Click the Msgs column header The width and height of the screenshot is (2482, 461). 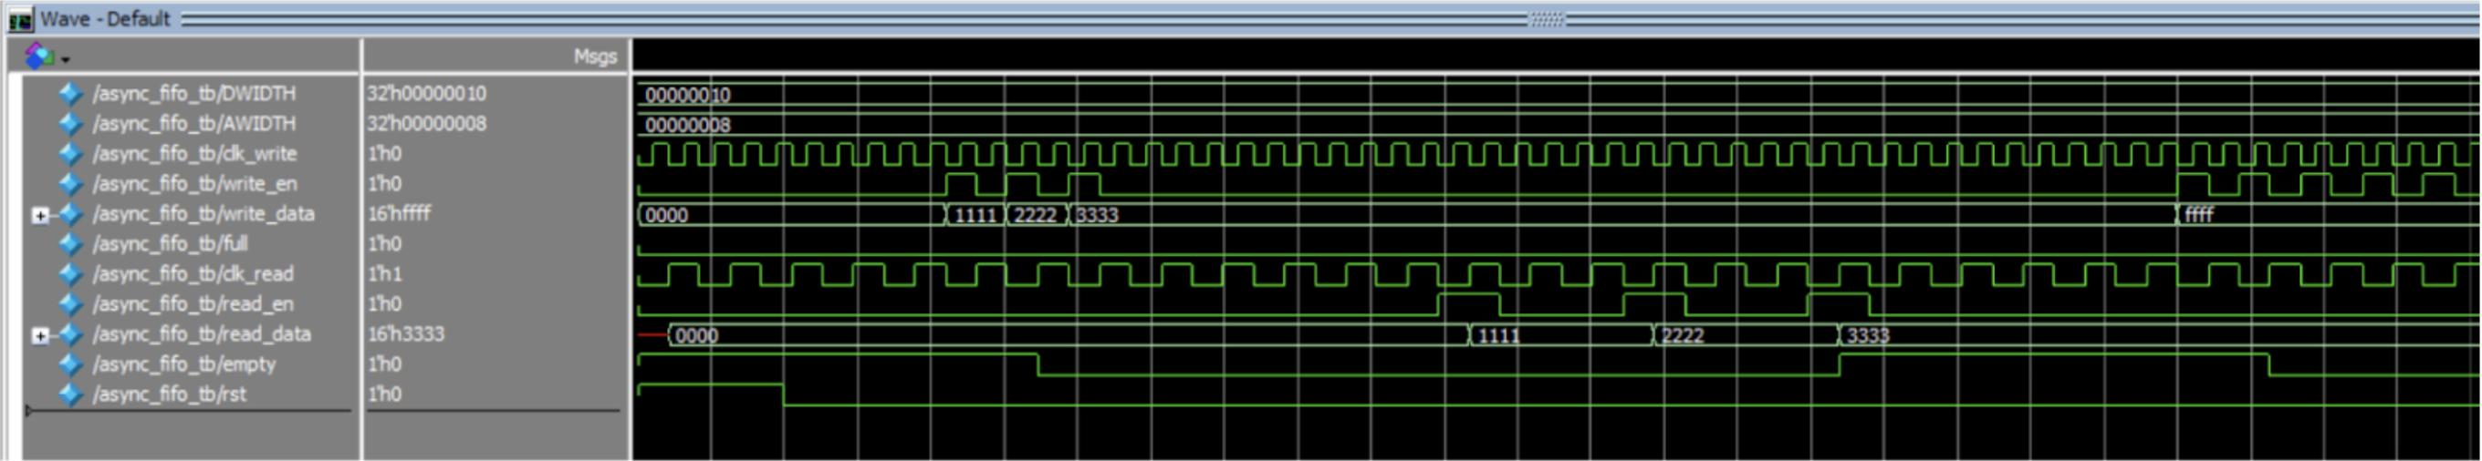tap(594, 56)
